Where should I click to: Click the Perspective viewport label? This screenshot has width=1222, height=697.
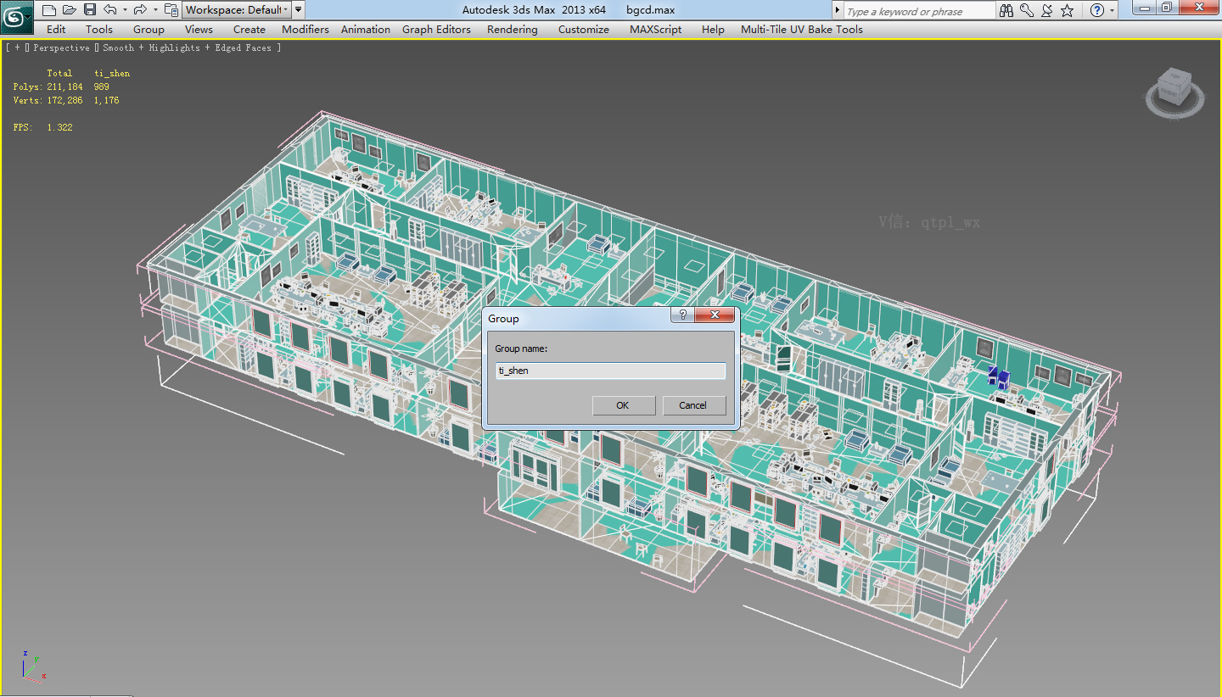[61, 48]
